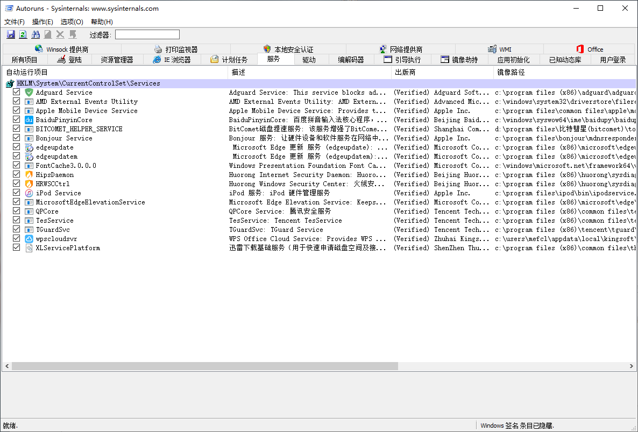This screenshot has height=432, width=638.
Task: Select the HKLM\System\CurrentControlSet\Services row
Action: (x=320, y=83)
